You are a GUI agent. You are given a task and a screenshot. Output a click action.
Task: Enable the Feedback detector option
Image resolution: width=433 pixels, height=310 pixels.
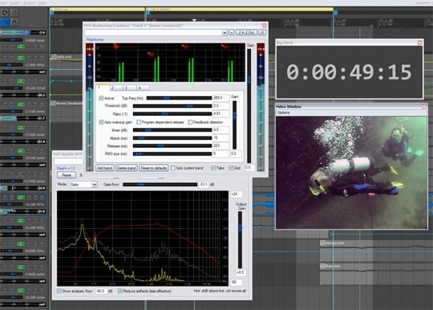pyautogui.click(x=190, y=122)
